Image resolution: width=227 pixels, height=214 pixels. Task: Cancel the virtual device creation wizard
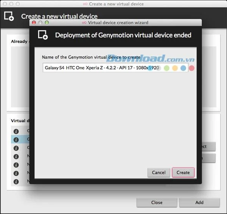tap(159, 172)
